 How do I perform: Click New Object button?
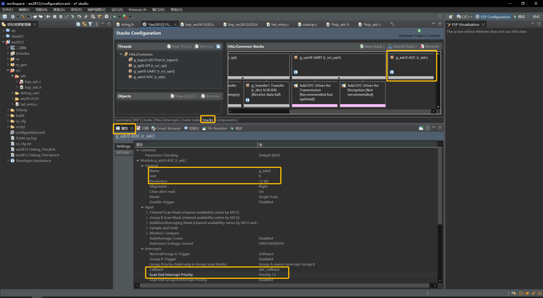pos(184,96)
